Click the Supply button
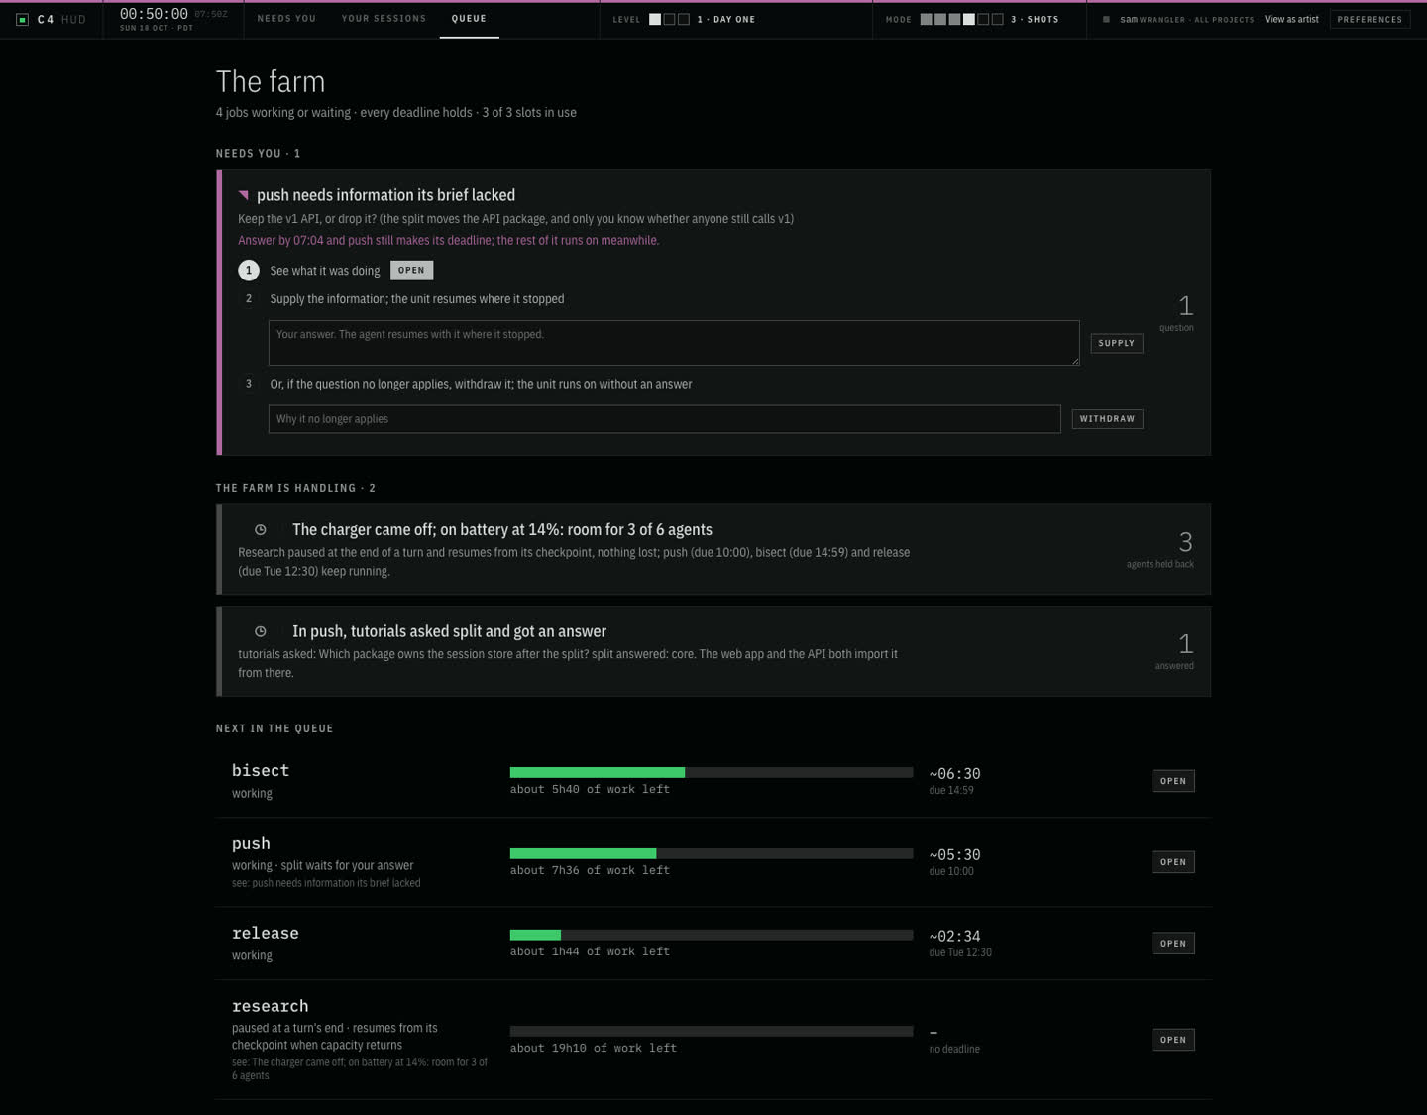 click(x=1116, y=343)
